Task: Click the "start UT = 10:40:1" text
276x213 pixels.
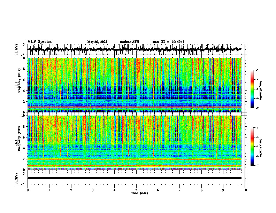Action: pos(168,42)
